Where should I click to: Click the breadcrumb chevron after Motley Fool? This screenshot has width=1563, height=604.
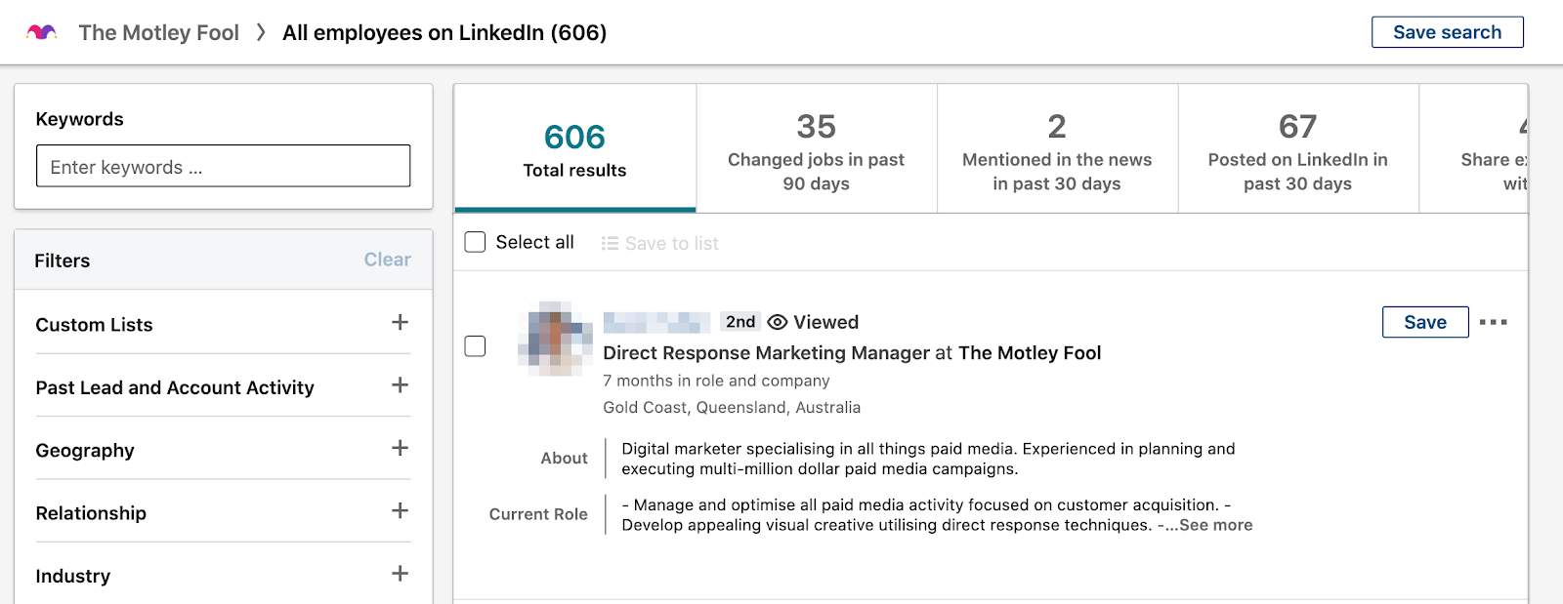coord(261,32)
